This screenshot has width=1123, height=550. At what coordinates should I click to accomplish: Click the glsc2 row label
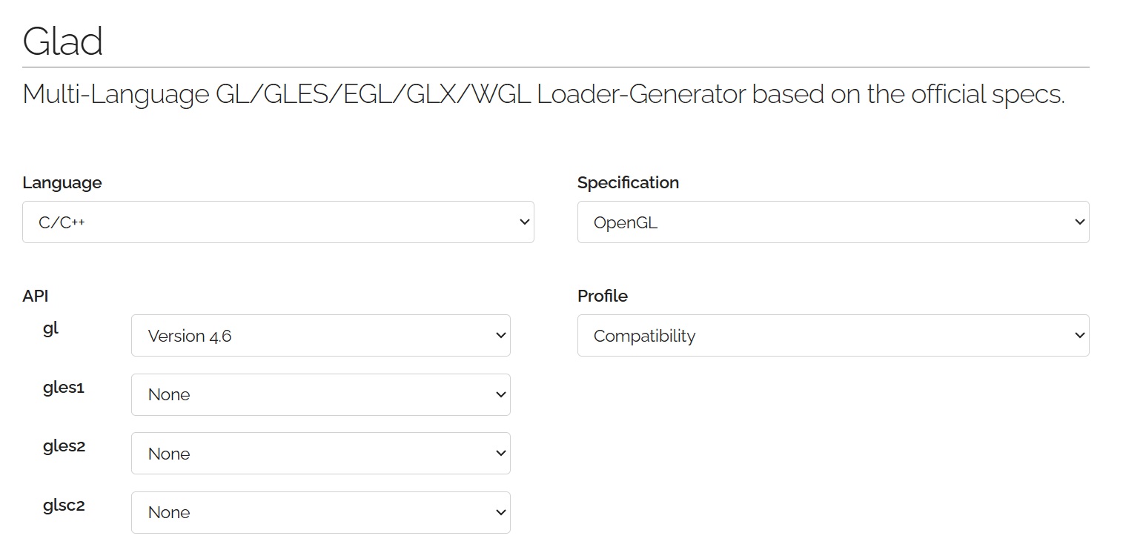point(64,506)
